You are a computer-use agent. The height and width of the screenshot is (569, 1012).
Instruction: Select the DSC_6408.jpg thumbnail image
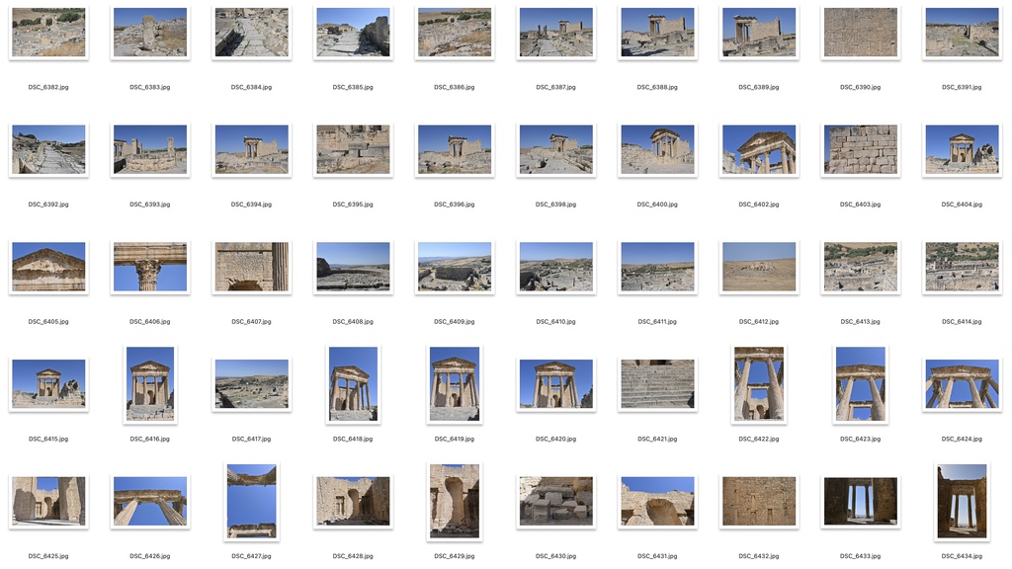[x=353, y=267]
